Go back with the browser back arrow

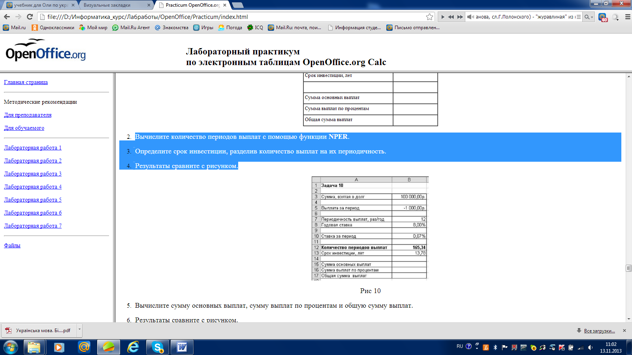click(x=7, y=17)
